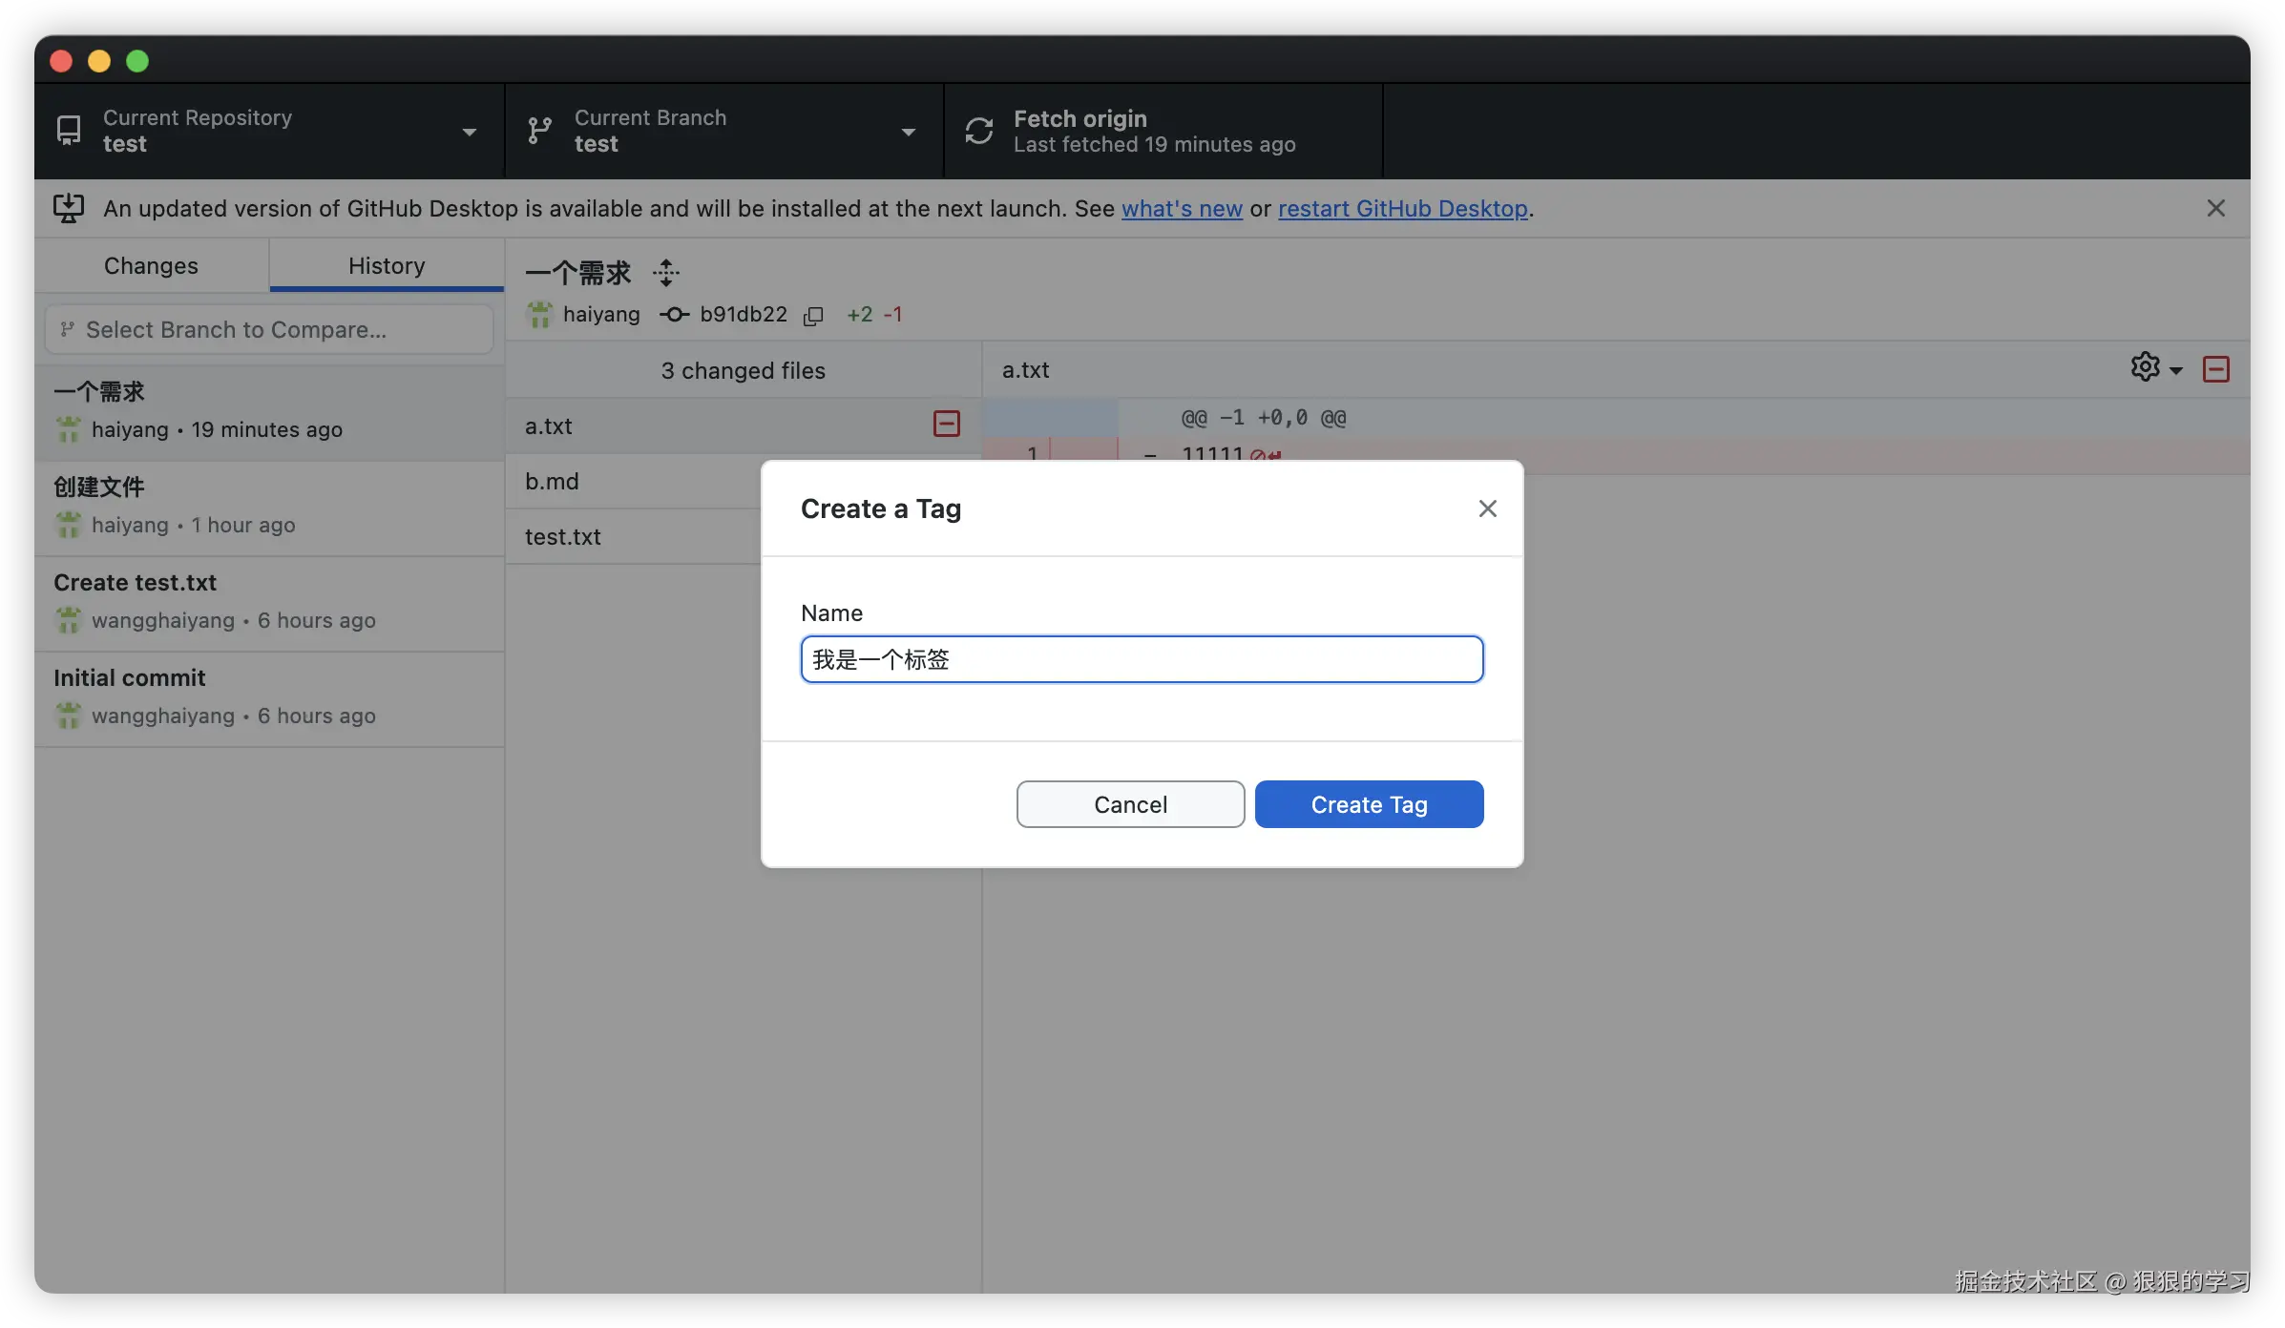Click the update available download icon
The height and width of the screenshot is (1328, 2285).
click(x=69, y=208)
